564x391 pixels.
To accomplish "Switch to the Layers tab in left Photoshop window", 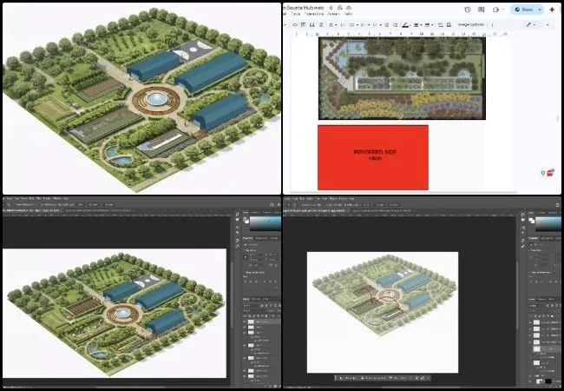I will [x=246, y=299].
